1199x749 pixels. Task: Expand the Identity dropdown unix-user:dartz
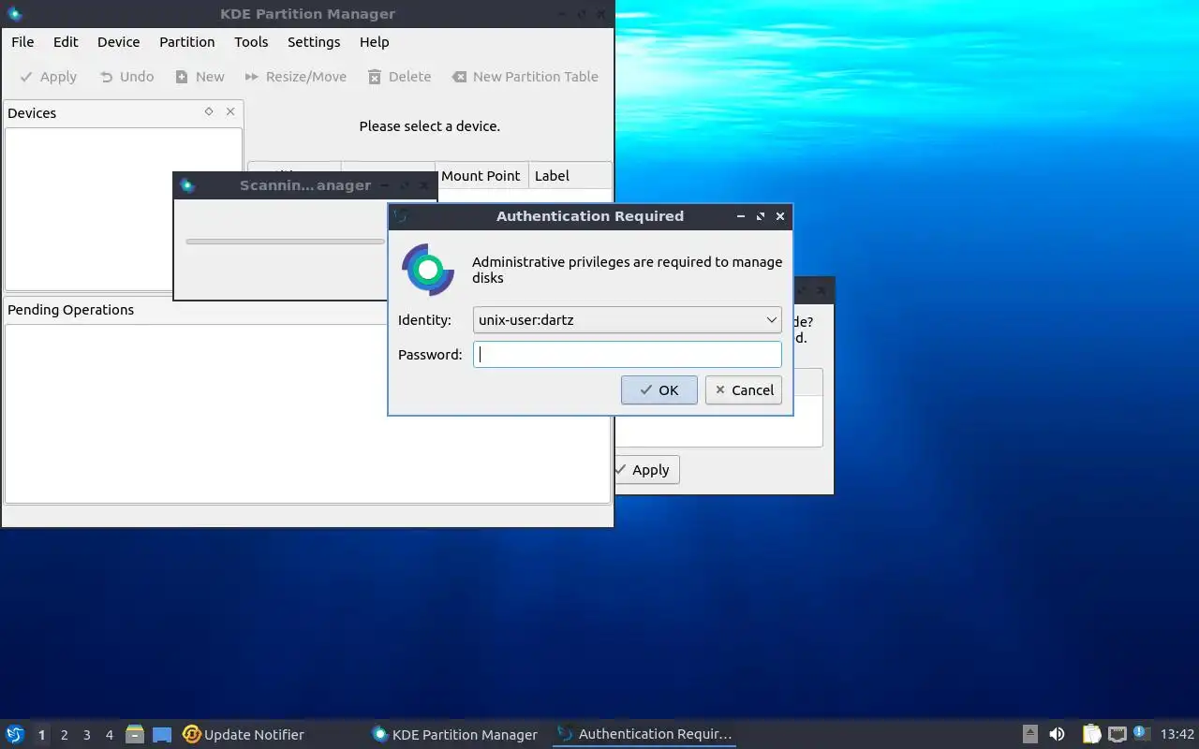click(627, 320)
